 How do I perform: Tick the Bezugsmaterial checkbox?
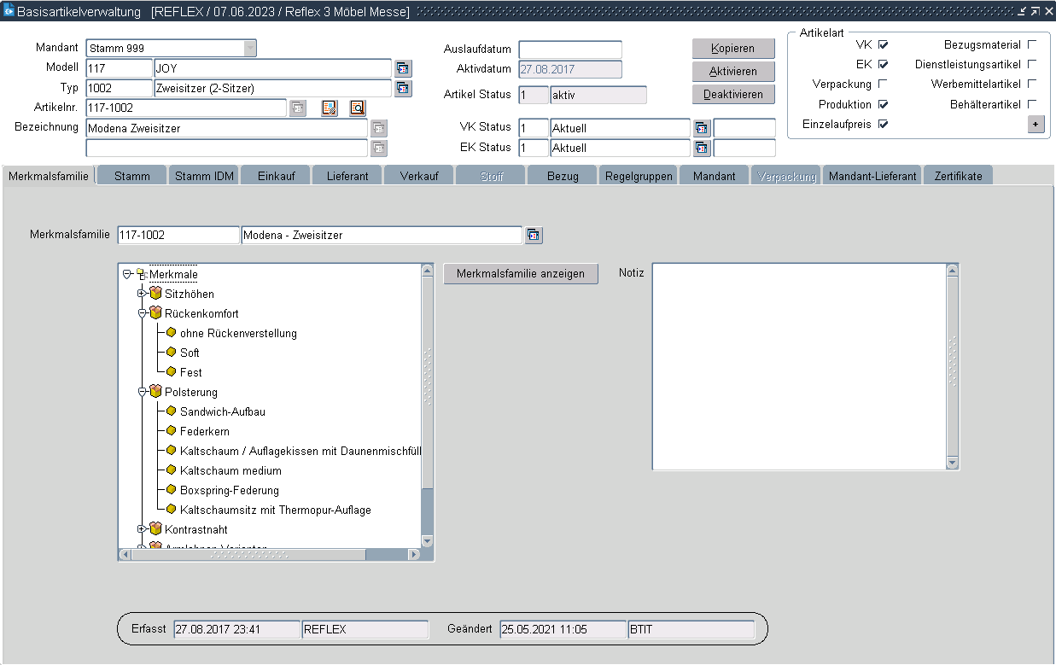1032,44
